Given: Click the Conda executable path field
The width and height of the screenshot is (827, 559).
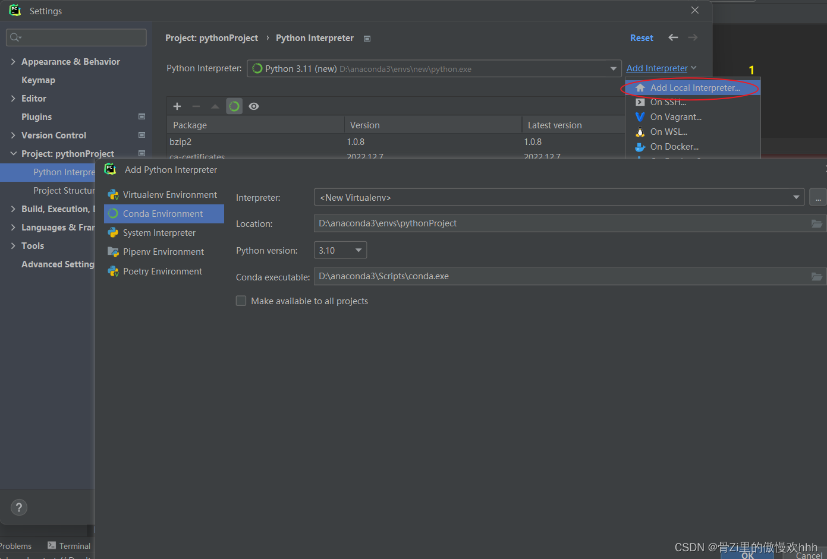Looking at the screenshot, I should tap(562, 276).
